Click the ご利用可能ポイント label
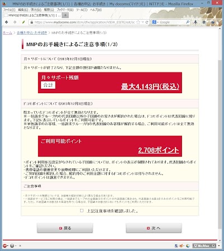 pos(61,141)
